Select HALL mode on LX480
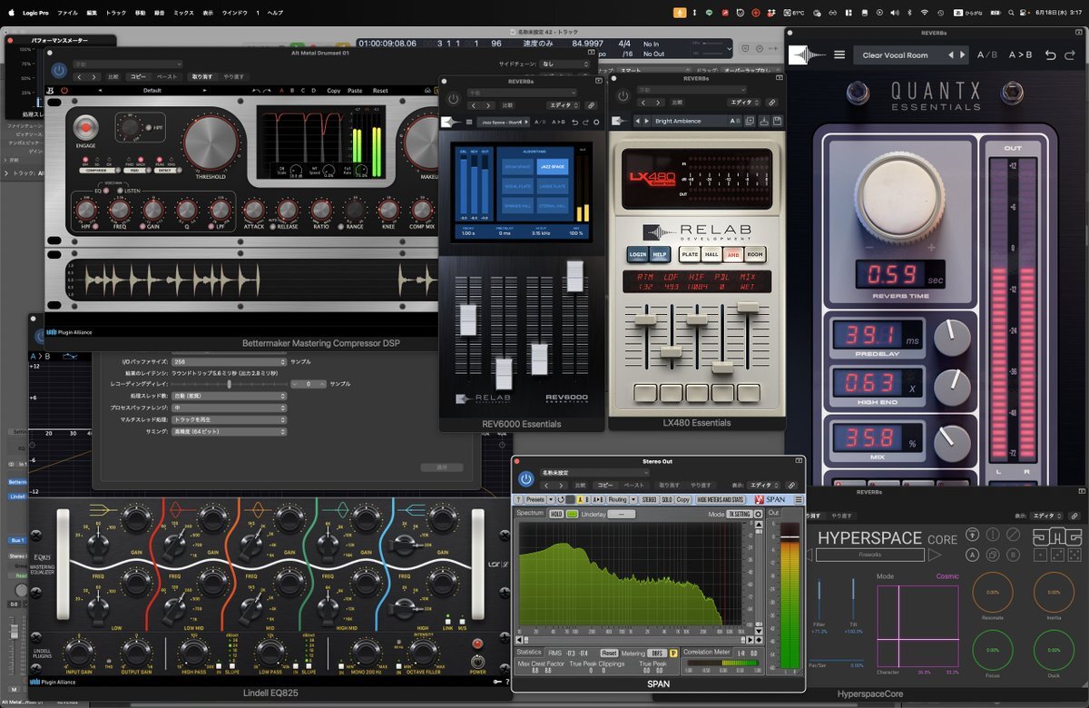Image resolution: width=1089 pixels, height=708 pixels. coord(711,254)
